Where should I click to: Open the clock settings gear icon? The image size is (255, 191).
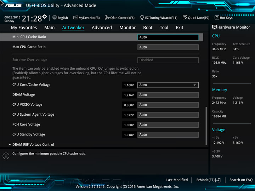pyautogui.click(x=45, y=16)
